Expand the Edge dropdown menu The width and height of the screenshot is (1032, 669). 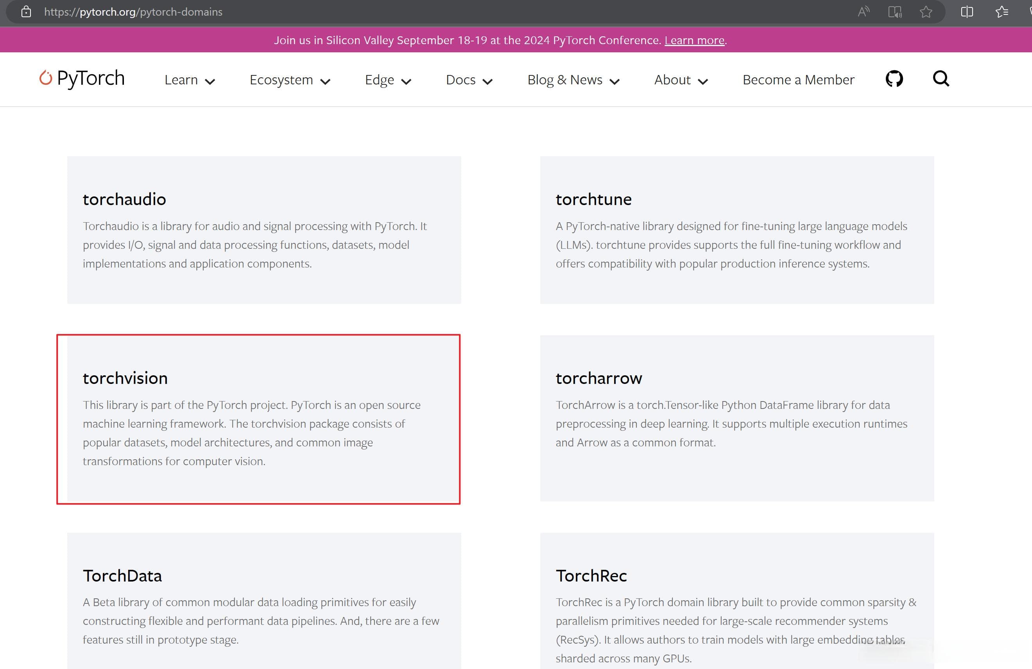click(388, 80)
